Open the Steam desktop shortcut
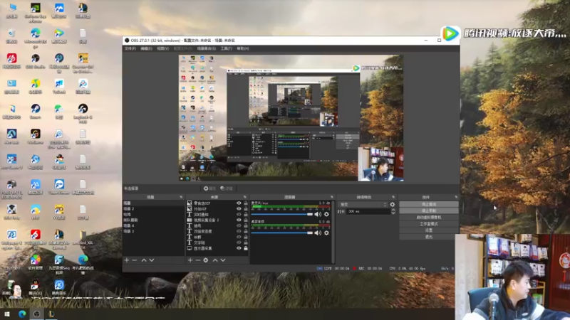Screen dimensions: 570x320 point(35,112)
